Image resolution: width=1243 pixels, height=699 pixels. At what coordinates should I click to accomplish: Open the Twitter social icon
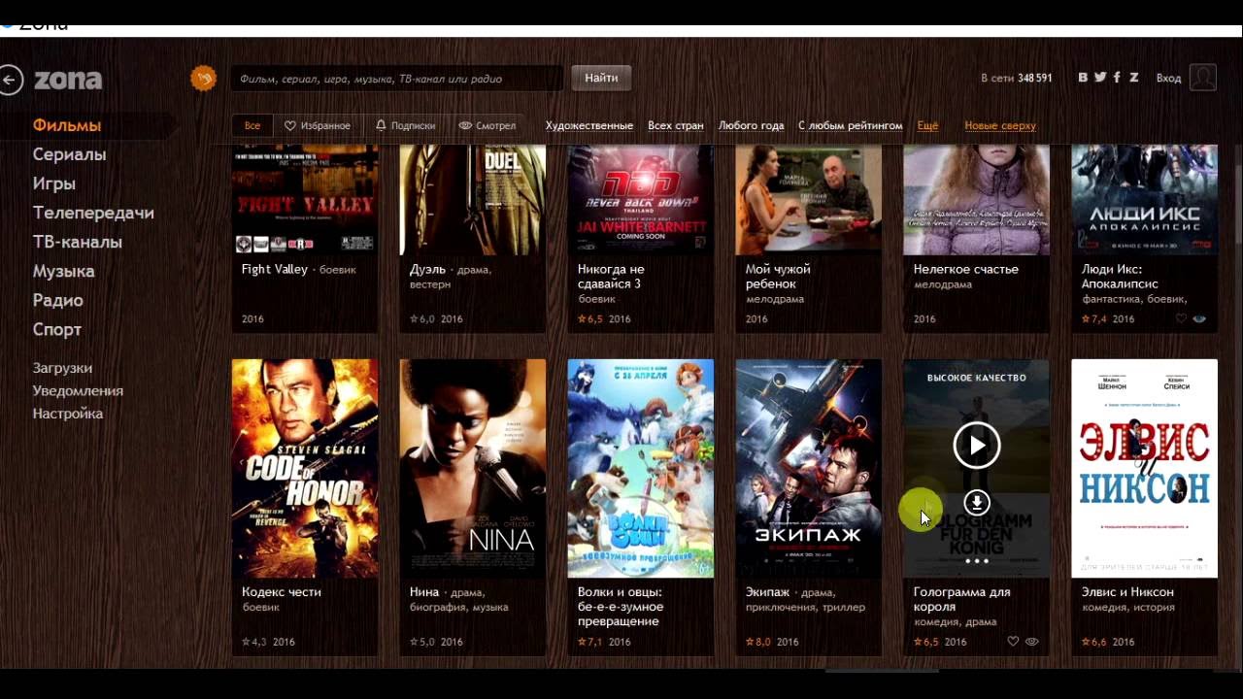tap(1100, 78)
